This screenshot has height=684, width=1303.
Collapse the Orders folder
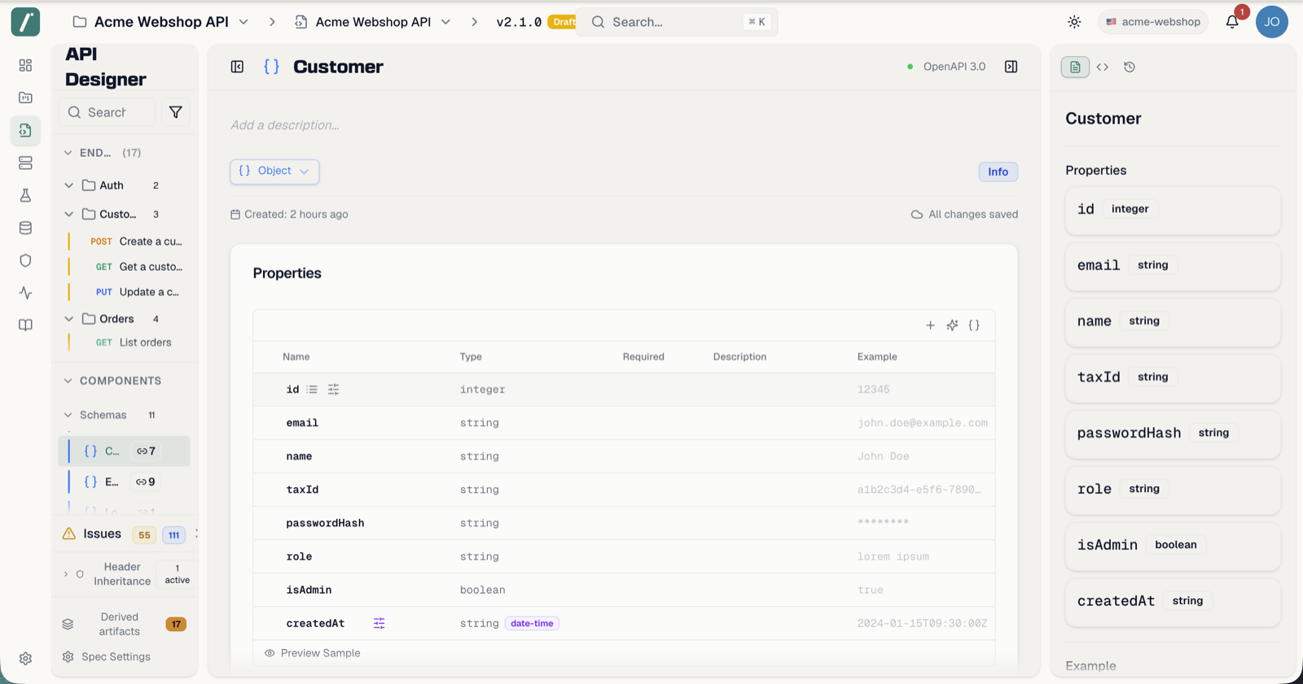[69, 319]
